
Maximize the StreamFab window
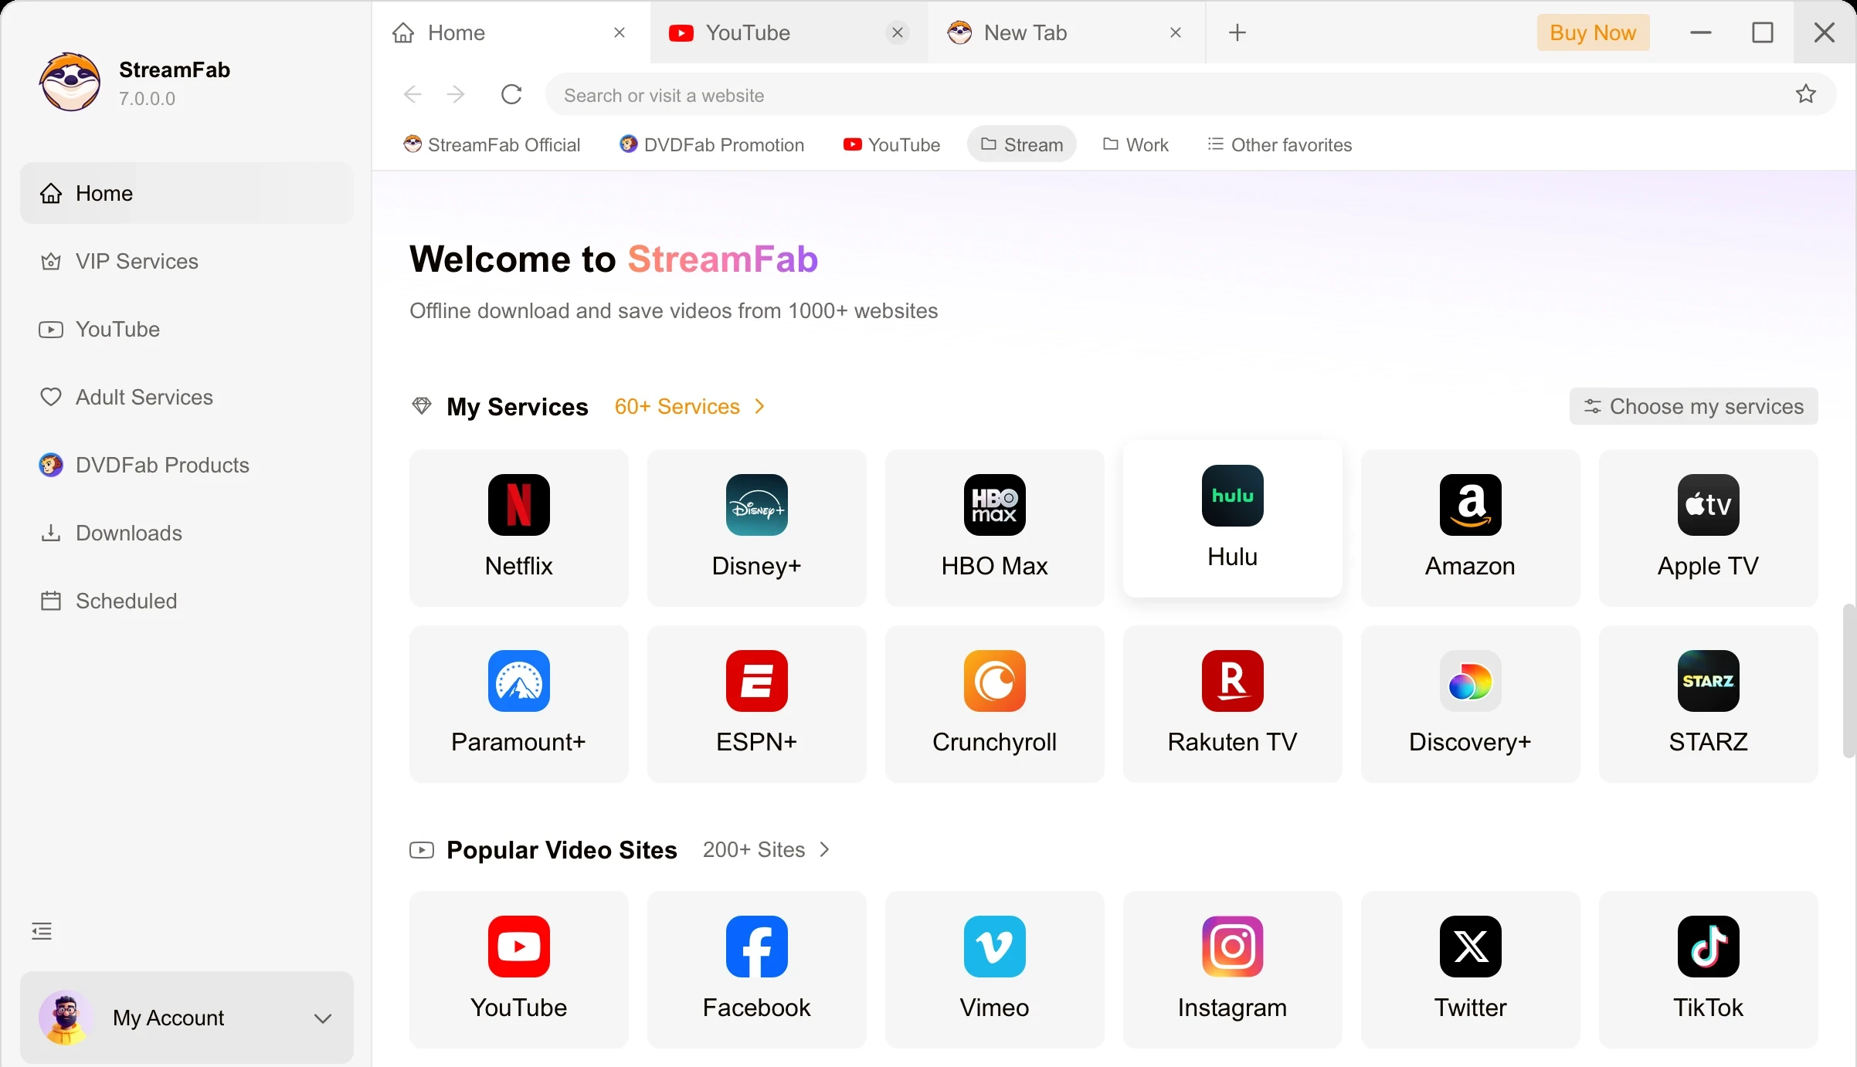(1763, 32)
